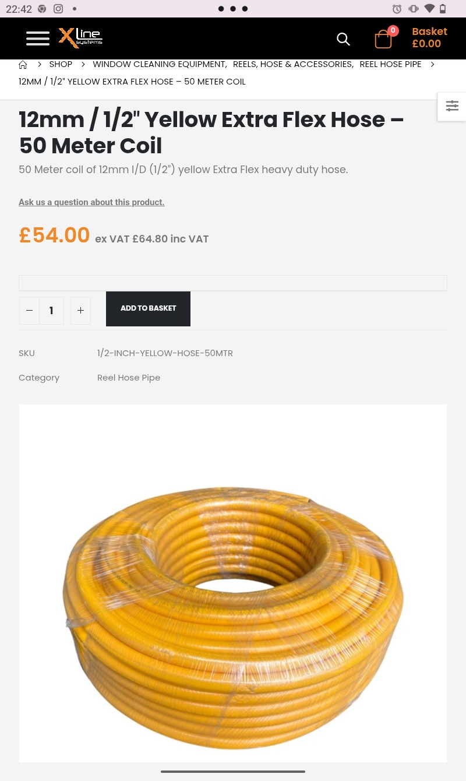Viewport: 466px width, 781px height.
Task: Click the X-Line Systems logo
Action: 80,38
